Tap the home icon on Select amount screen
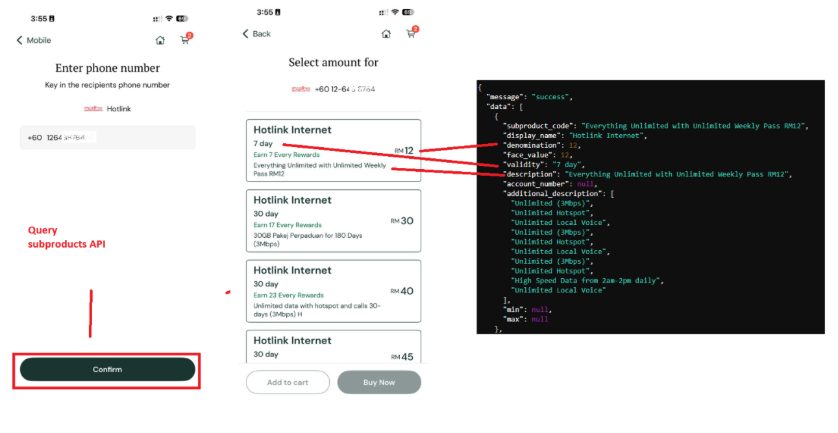Image resolution: width=838 pixels, height=433 pixels. click(x=386, y=33)
